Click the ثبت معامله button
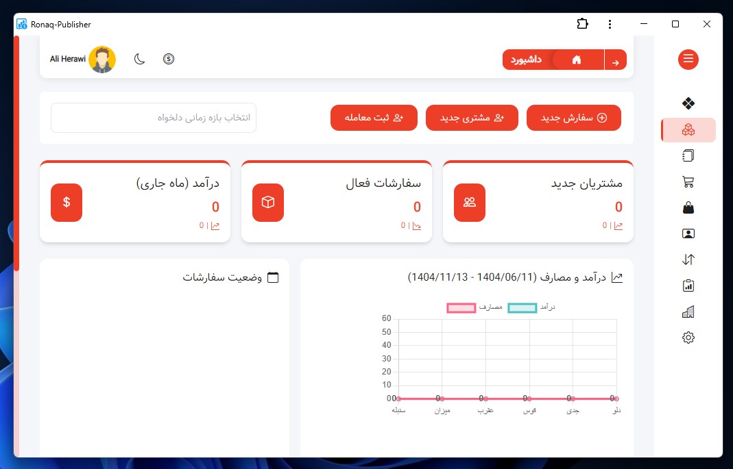This screenshot has height=469, width=733. click(x=374, y=117)
